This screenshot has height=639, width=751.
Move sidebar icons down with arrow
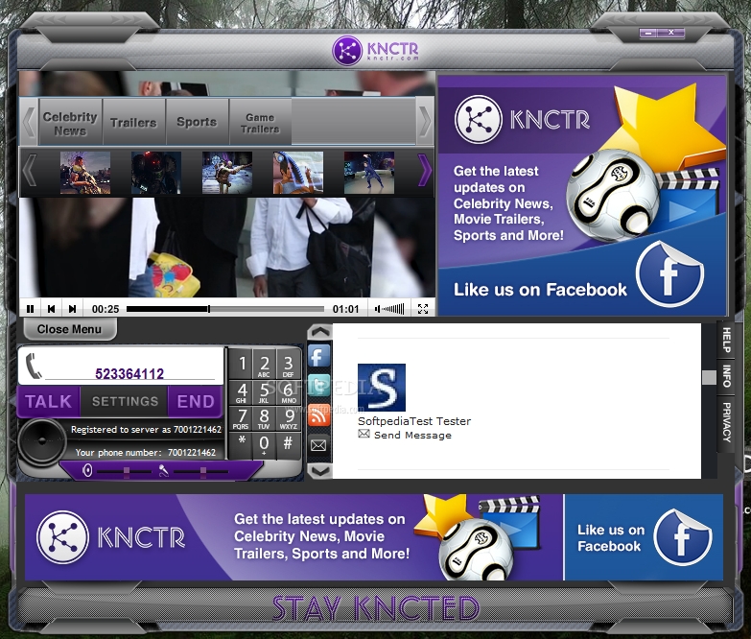tap(320, 471)
